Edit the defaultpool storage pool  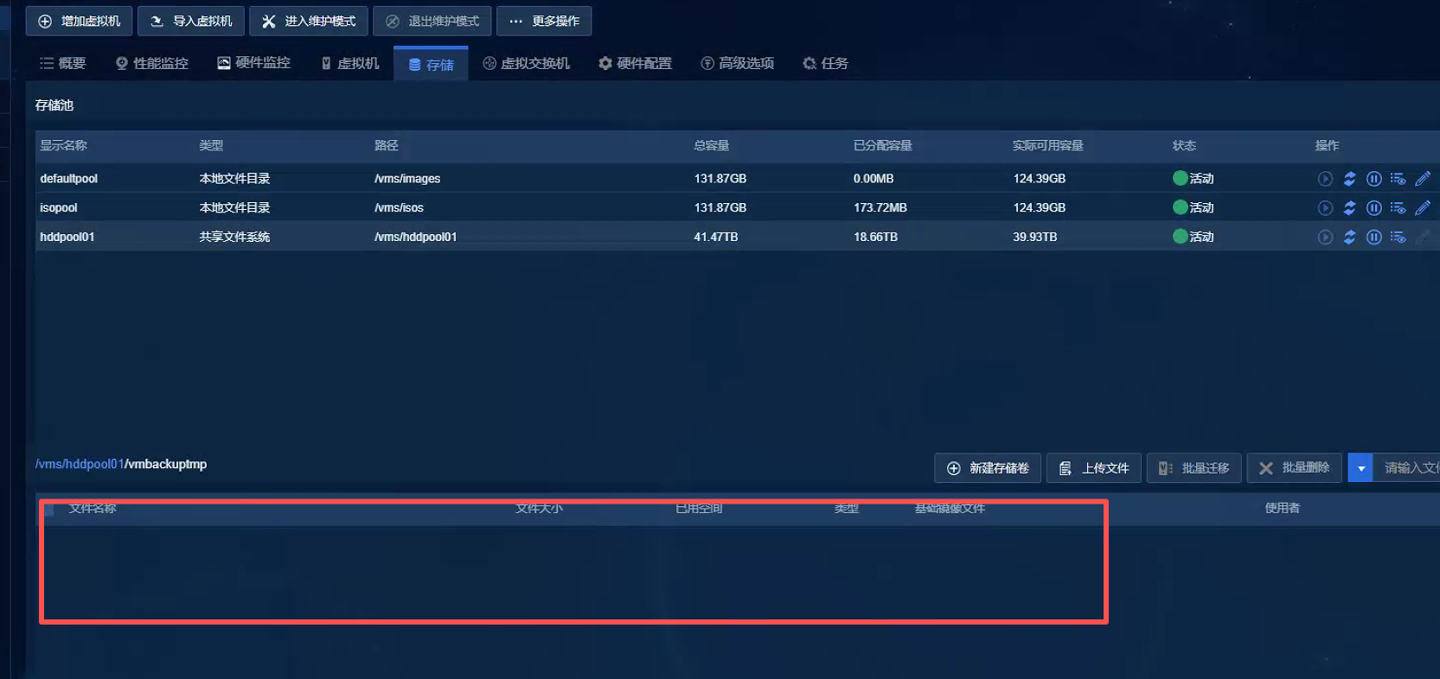(x=1422, y=179)
